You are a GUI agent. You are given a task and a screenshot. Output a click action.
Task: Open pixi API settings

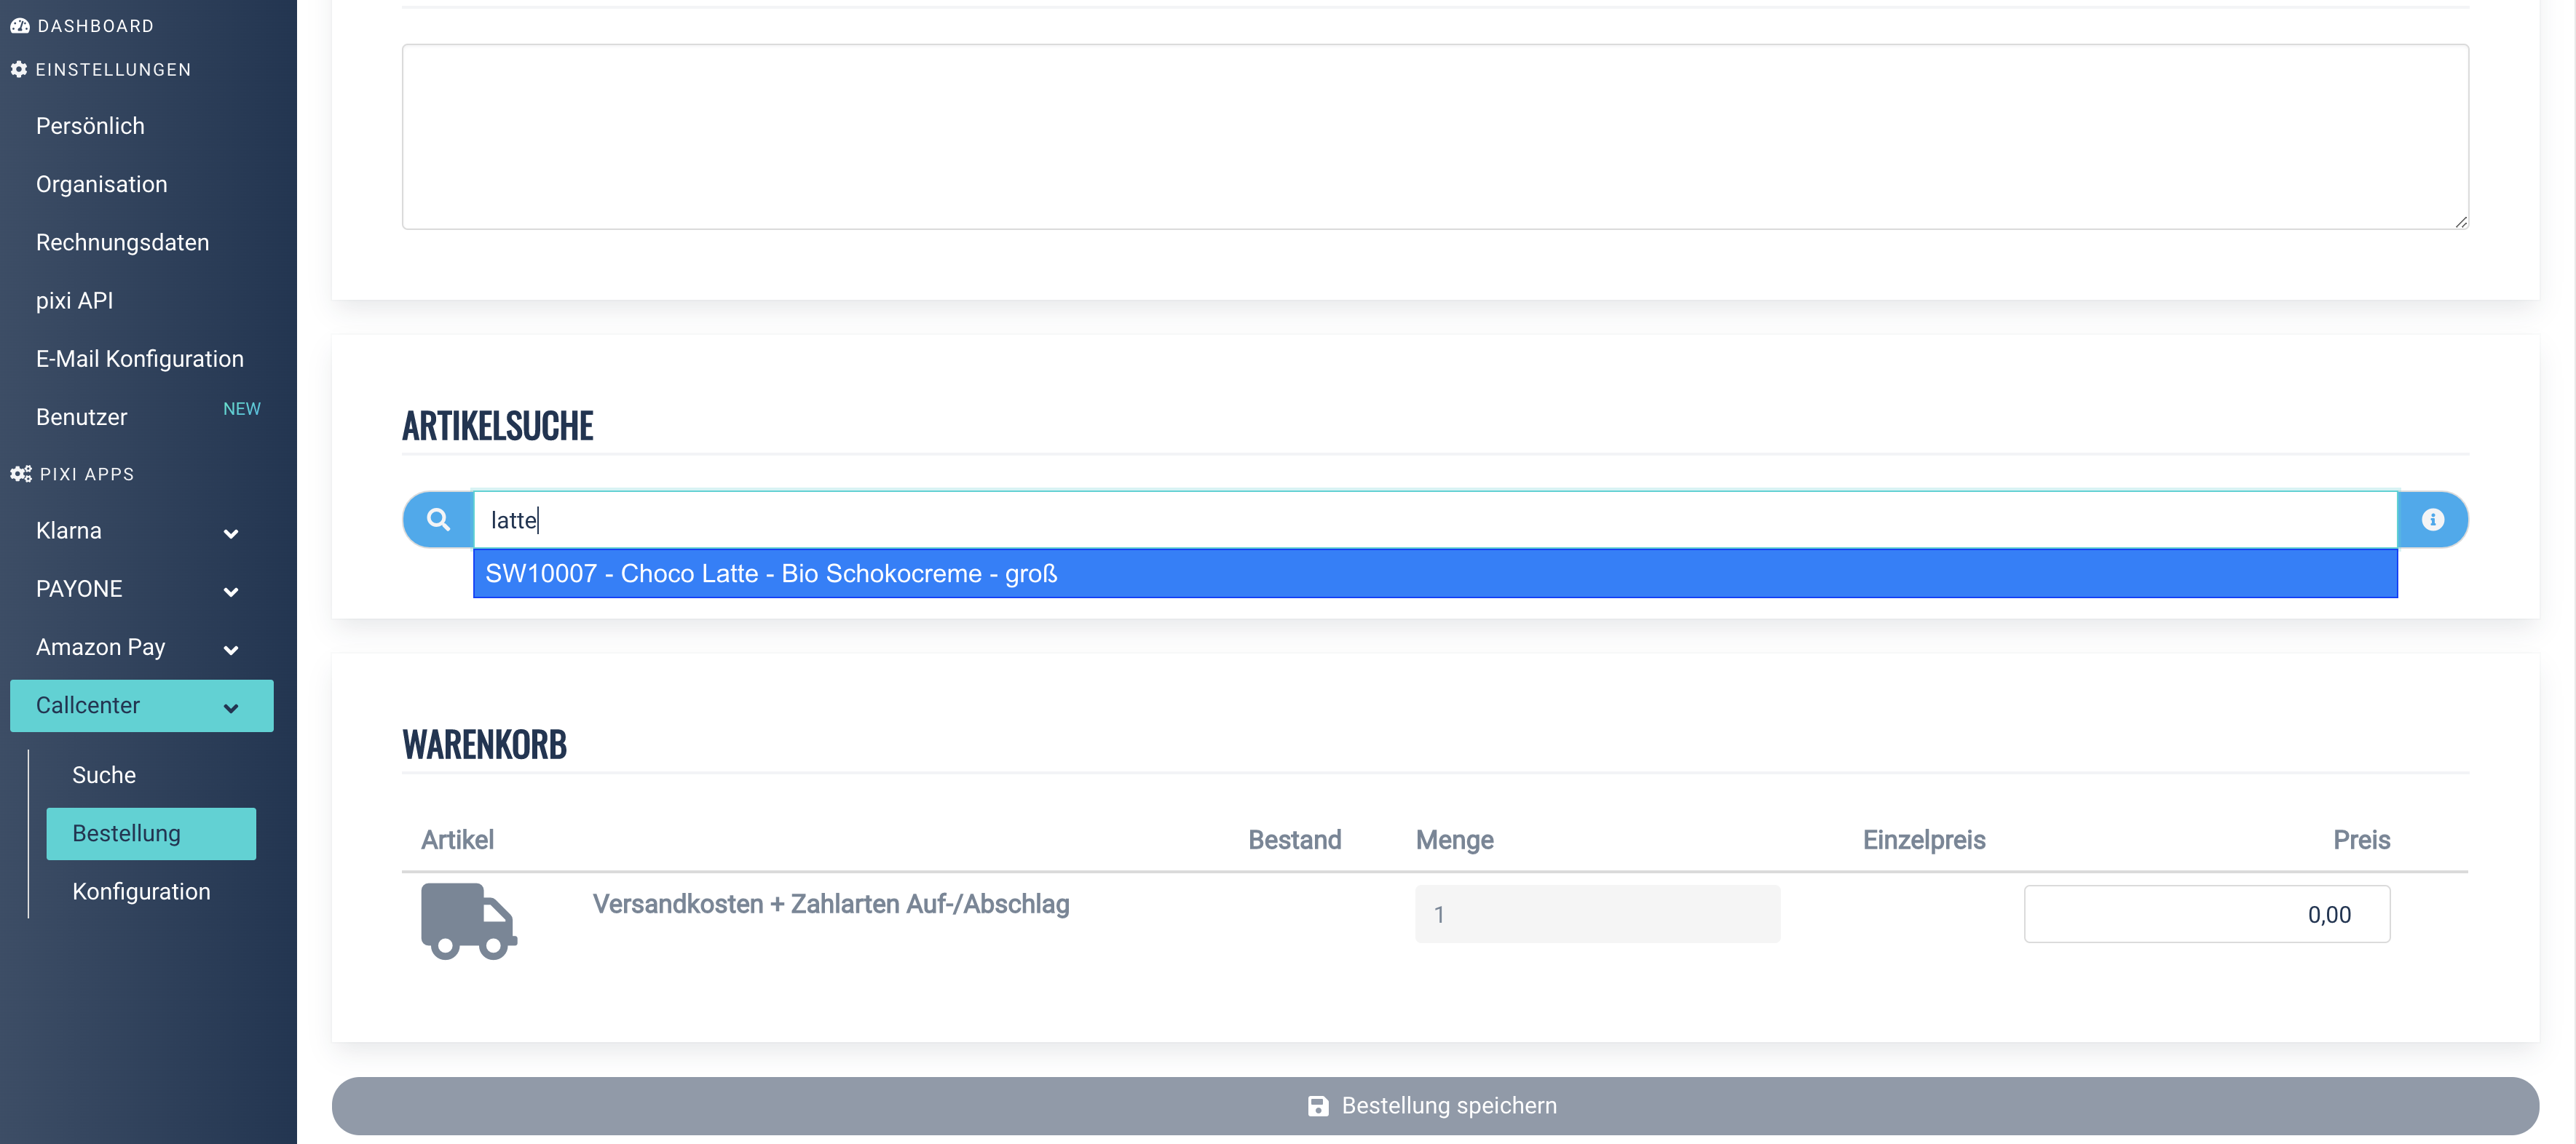74,301
